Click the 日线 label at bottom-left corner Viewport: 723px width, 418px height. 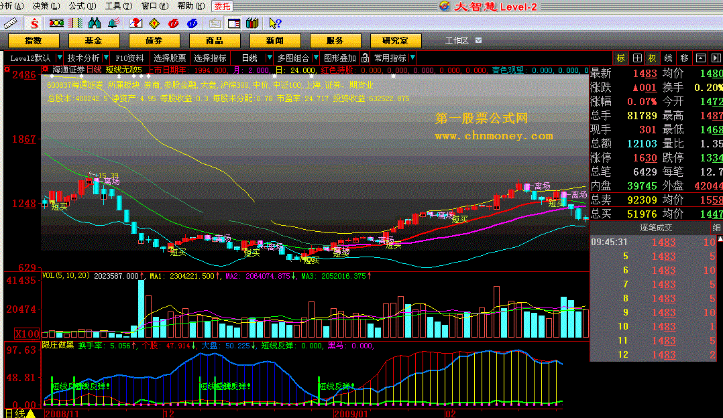[x=14, y=413]
